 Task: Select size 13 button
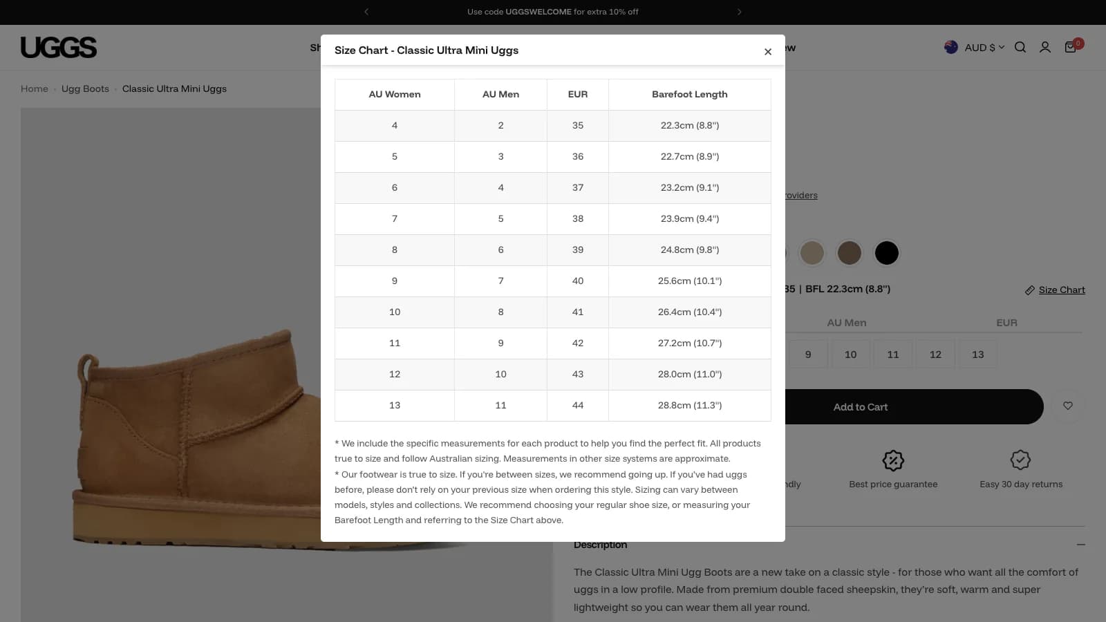(x=977, y=354)
